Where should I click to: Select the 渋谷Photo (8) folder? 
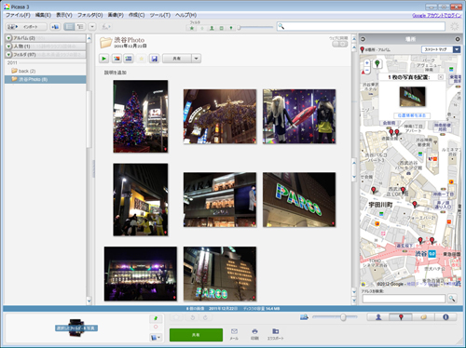pyautogui.click(x=45, y=79)
